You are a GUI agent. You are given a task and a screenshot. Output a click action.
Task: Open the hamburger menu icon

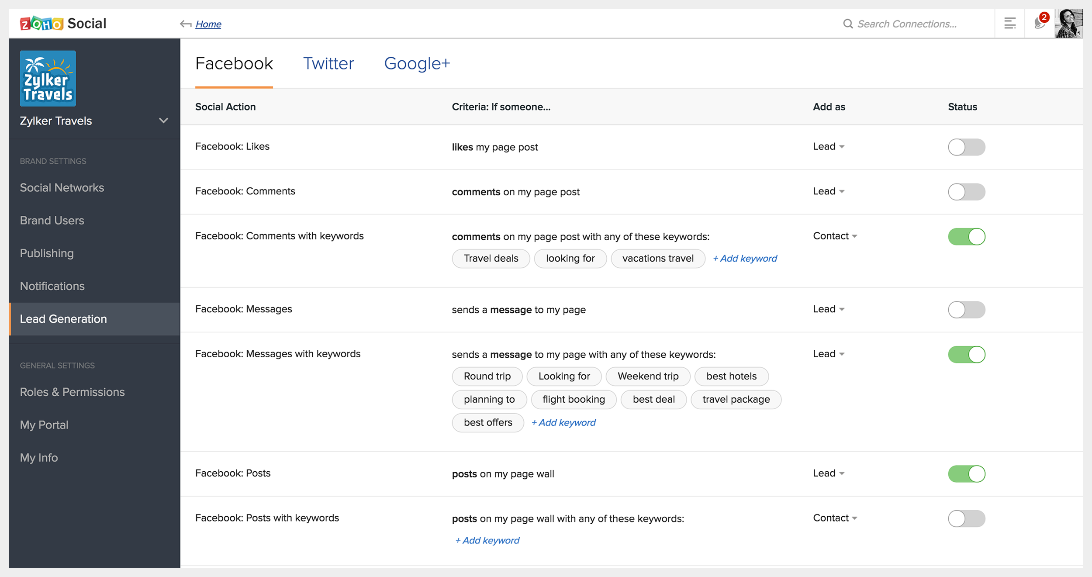(1010, 24)
